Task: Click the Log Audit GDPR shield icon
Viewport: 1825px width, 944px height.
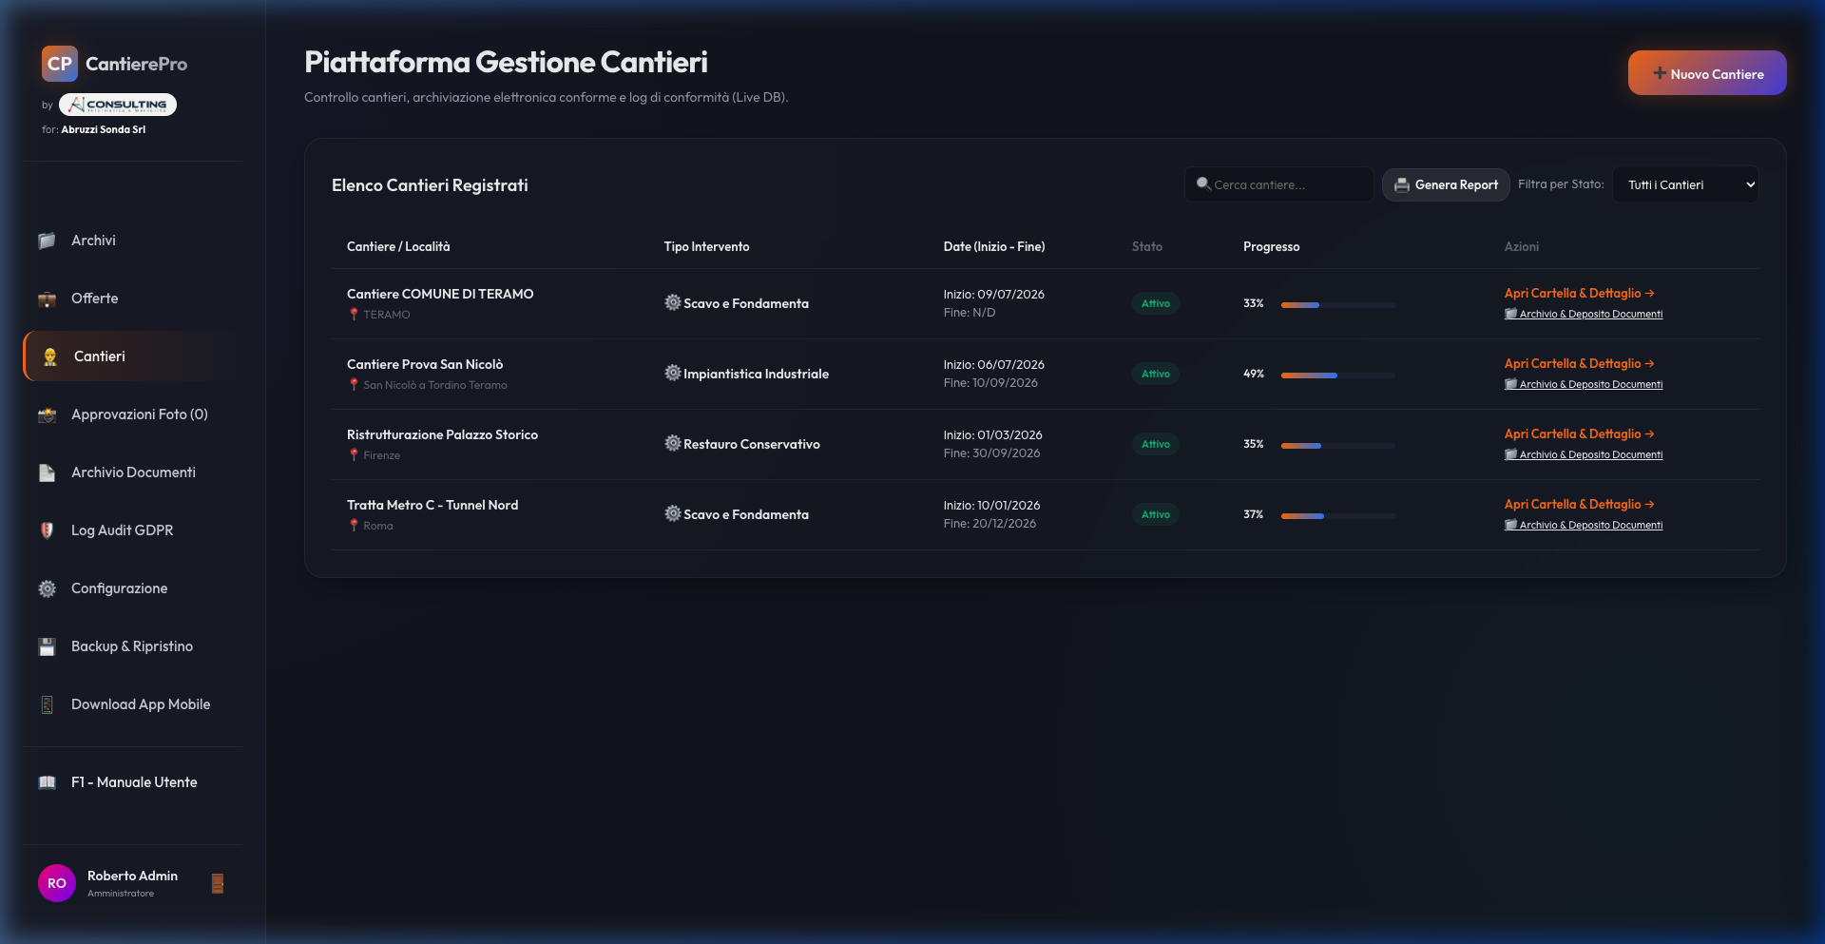Action: (x=47, y=530)
